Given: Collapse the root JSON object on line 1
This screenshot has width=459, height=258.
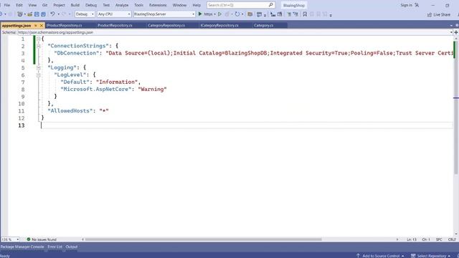Looking at the screenshot, I should (x=38, y=39).
